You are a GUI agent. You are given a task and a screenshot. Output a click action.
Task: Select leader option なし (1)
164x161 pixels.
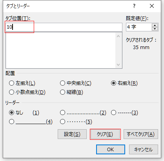(24, 113)
